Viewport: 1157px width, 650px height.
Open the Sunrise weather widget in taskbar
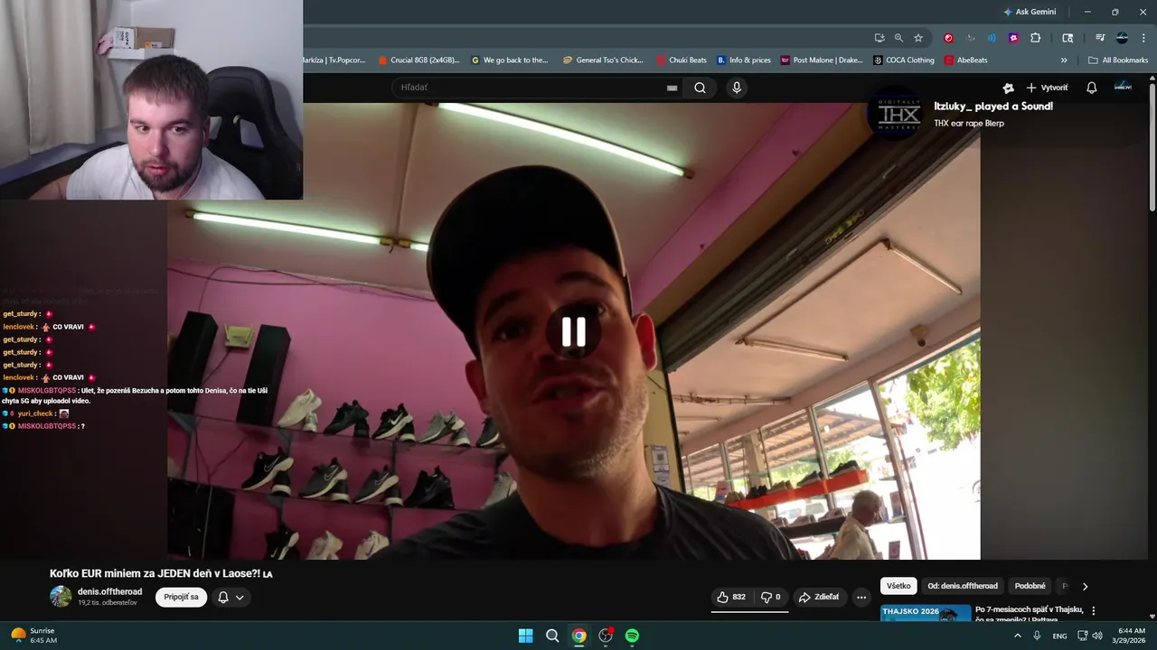coord(34,636)
